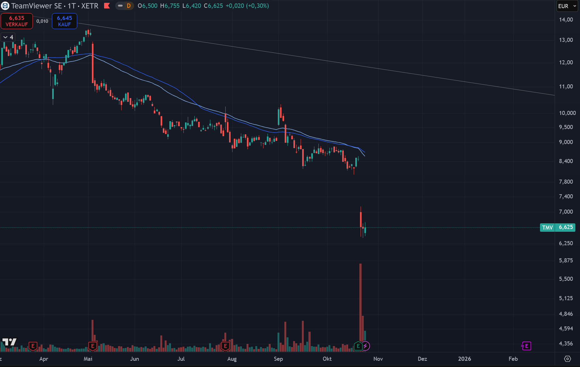This screenshot has width=580, height=367.
Task: Click the close value C6,625
Action: click(x=213, y=6)
